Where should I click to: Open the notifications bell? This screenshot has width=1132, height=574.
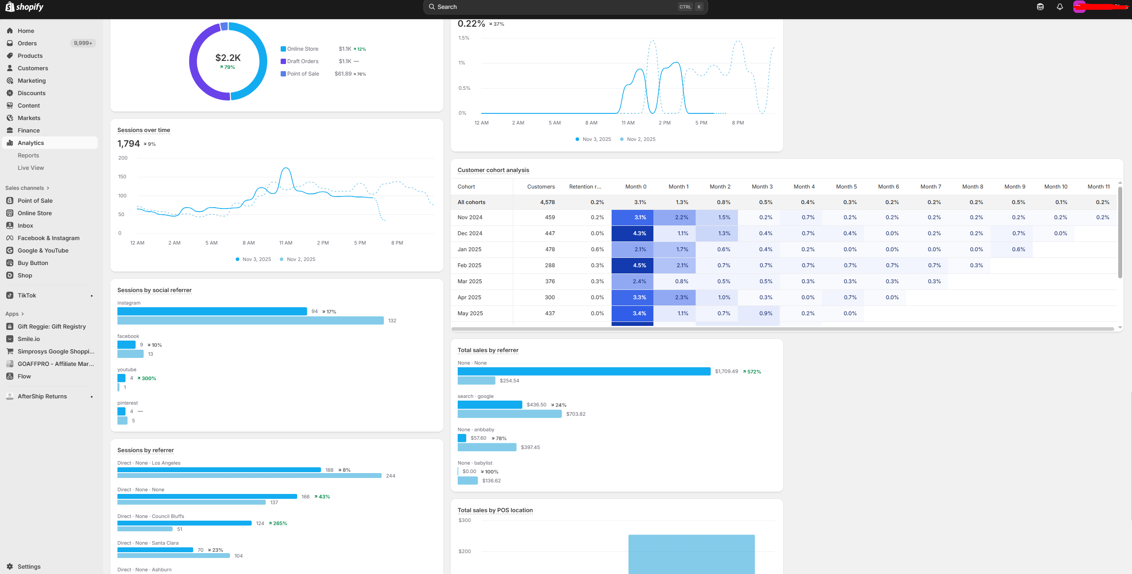pyautogui.click(x=1060, y=7)
